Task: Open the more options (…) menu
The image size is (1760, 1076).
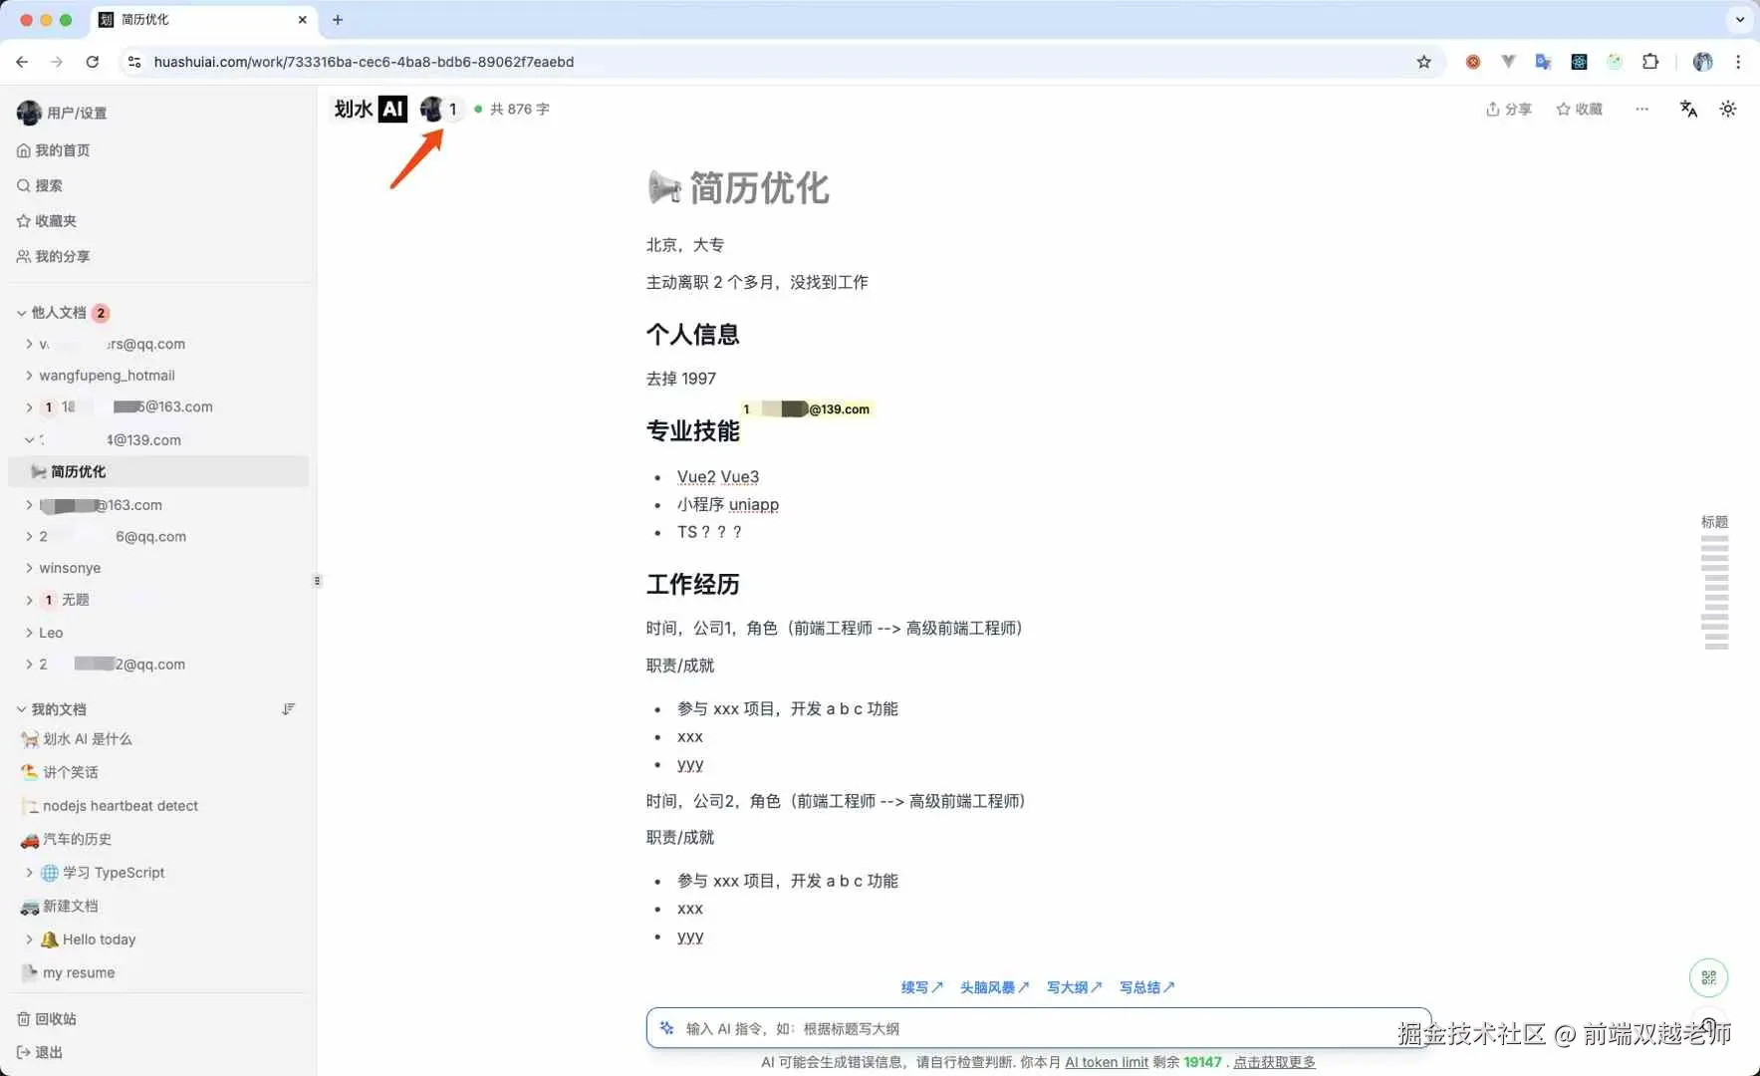Action: 1641,110
